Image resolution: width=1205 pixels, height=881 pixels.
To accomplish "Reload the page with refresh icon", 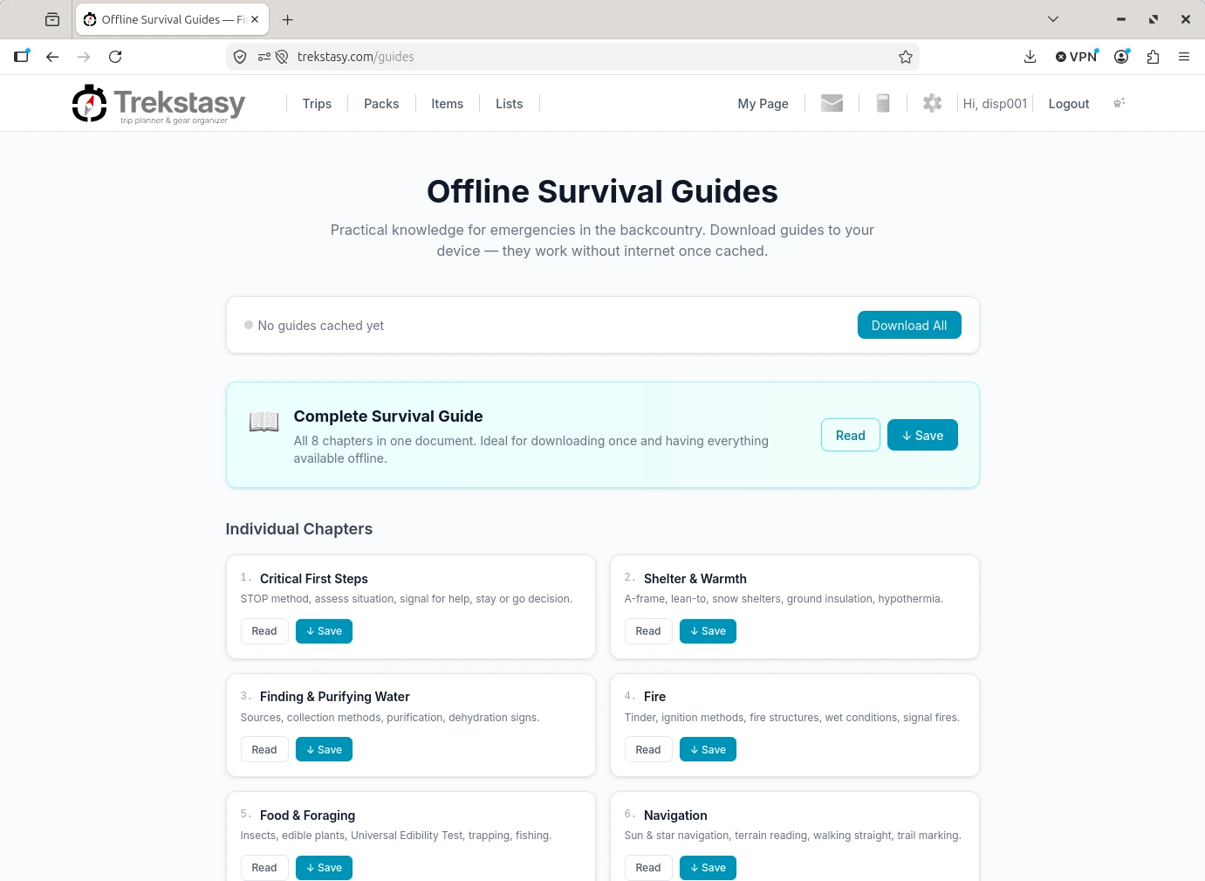I will click(115, 57).
